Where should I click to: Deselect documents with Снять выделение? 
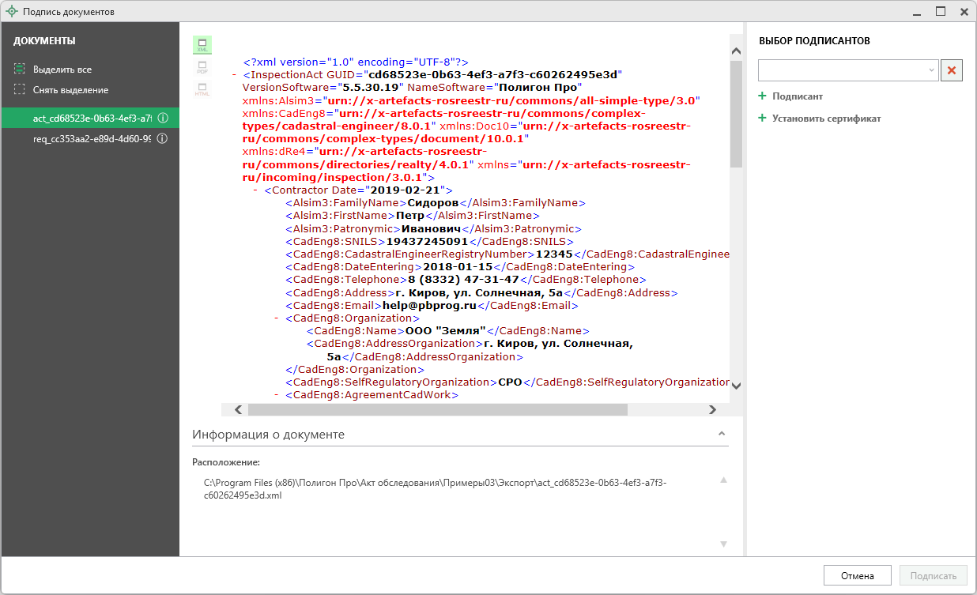70,89
